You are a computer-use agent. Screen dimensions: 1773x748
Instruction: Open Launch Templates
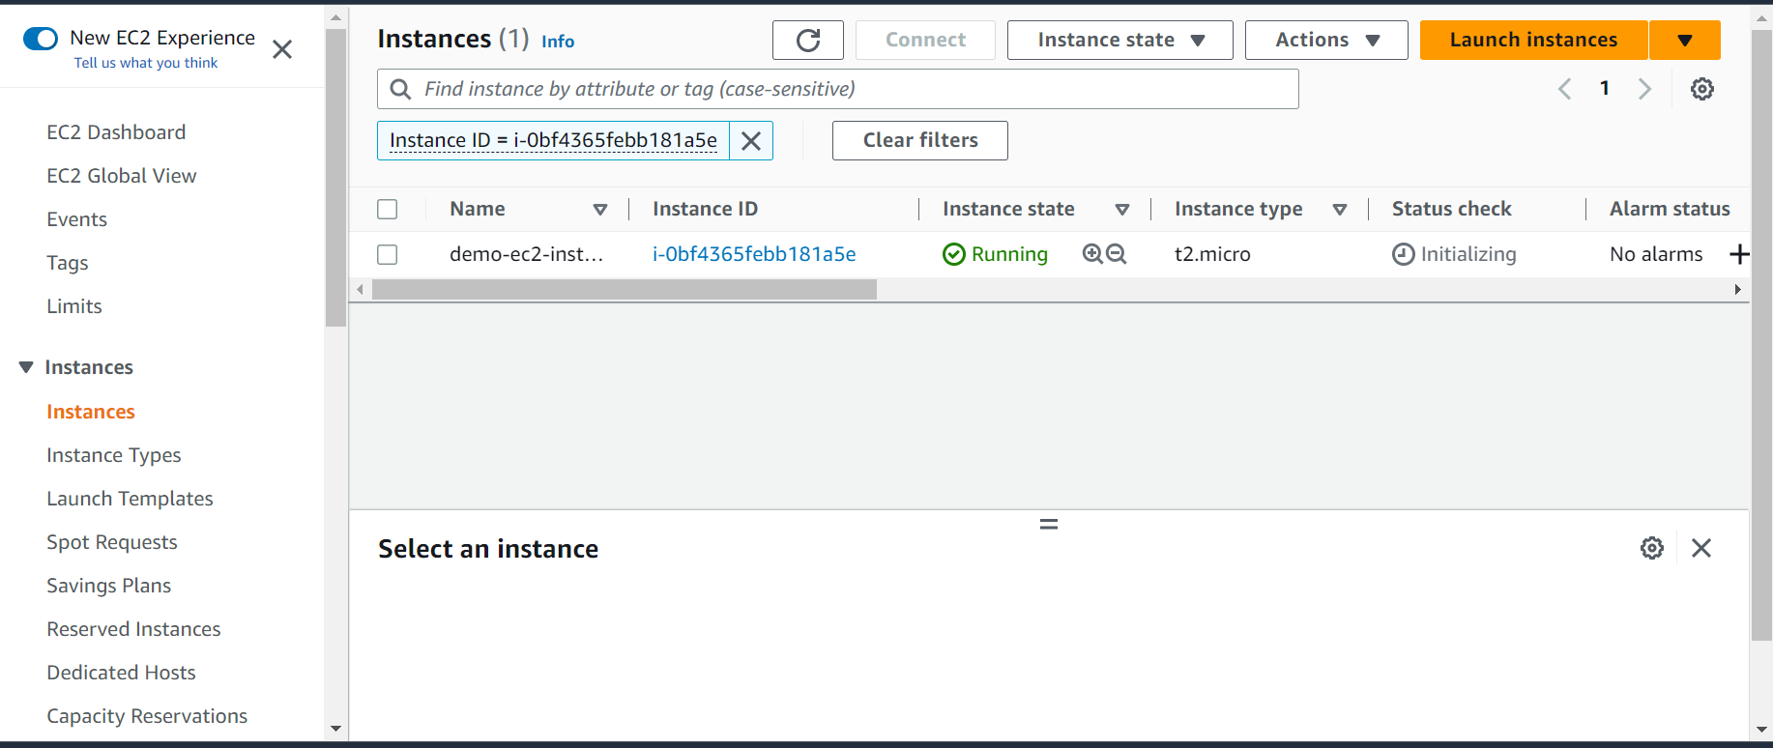131,499
